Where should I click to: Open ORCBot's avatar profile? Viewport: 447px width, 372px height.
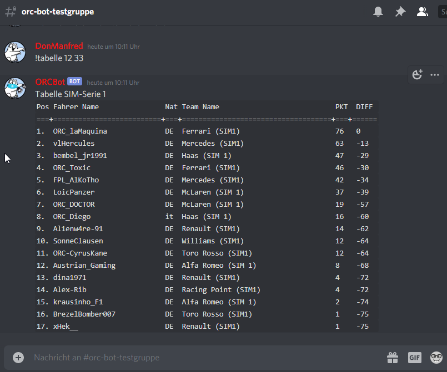[15, 88]
